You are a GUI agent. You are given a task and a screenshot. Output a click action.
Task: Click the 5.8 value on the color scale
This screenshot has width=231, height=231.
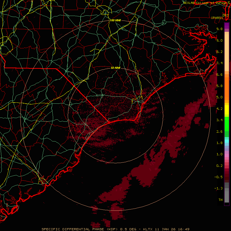tap(219, 86)
